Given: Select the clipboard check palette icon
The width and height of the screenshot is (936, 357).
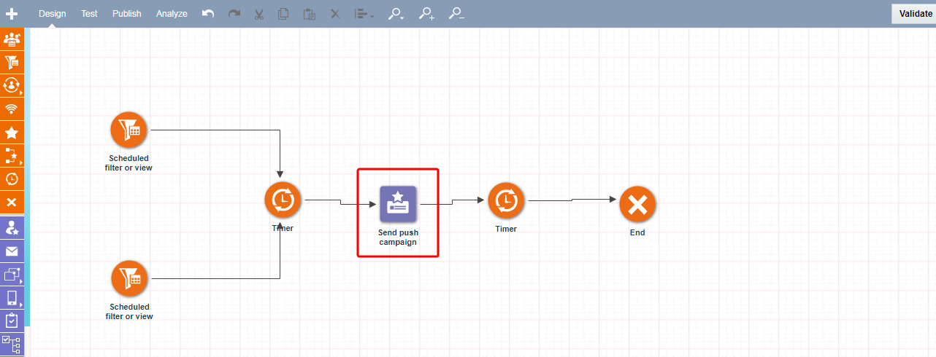Looking at the screenshot, I should [x=12, y=321].
